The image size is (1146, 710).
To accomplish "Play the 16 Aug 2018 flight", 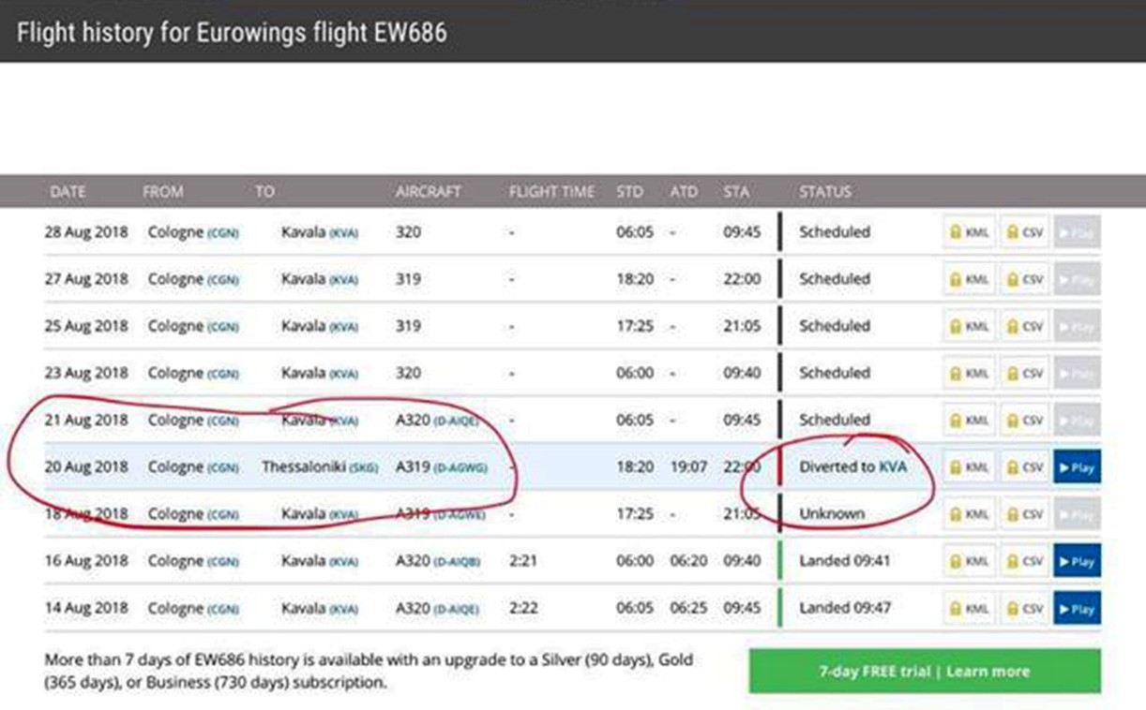I will (x=1077, y=561).
